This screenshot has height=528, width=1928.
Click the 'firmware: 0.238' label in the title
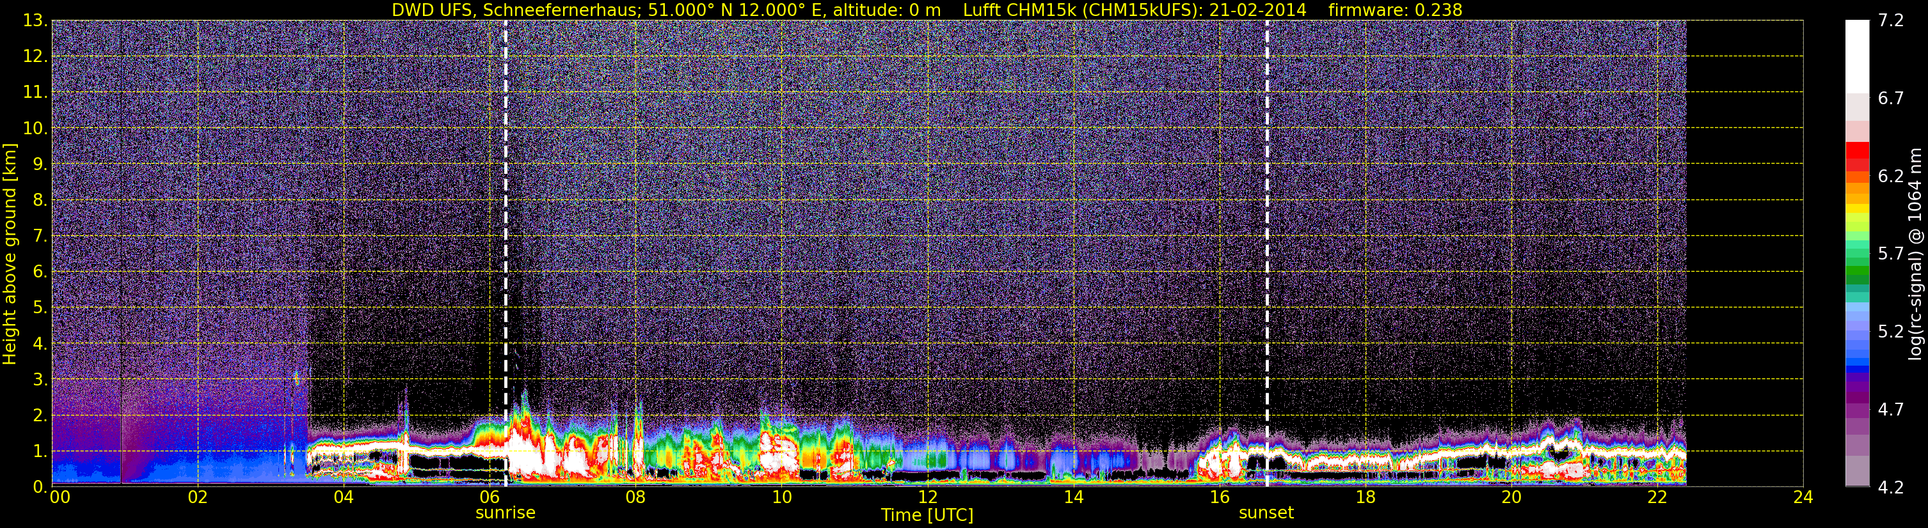pyautogui.click(x=1395, y=10)
